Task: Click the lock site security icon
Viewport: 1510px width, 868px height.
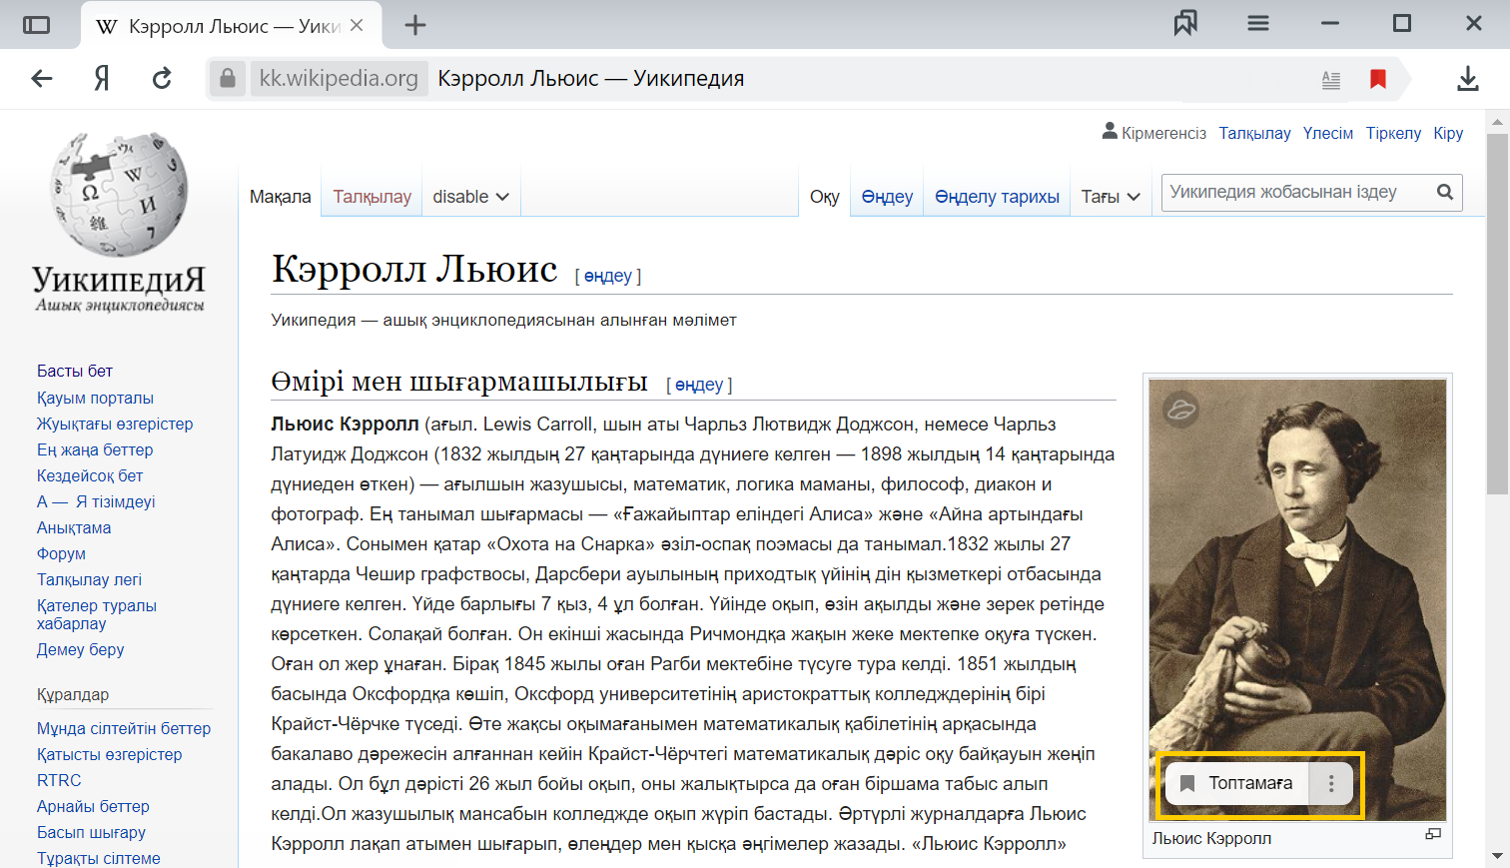Action: tap(228, 78)
